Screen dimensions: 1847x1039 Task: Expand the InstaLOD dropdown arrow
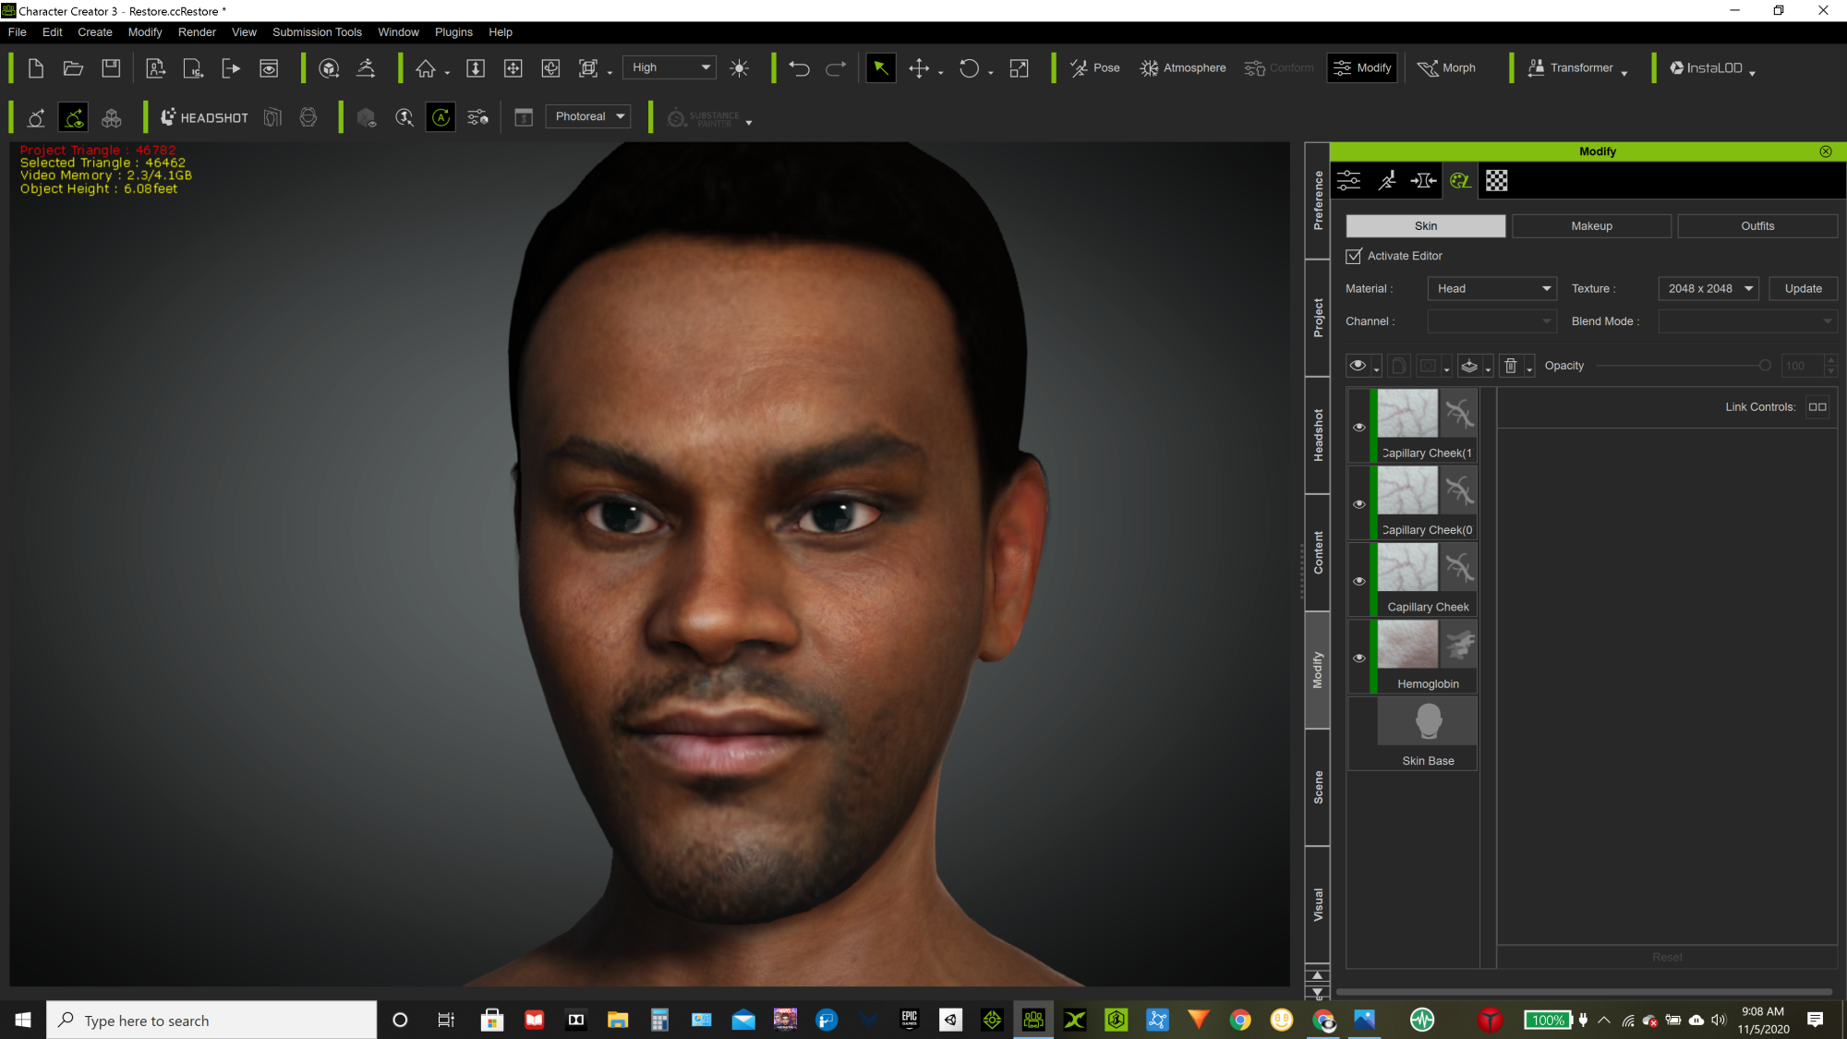pyautogui.click(x=1752, y=73)
